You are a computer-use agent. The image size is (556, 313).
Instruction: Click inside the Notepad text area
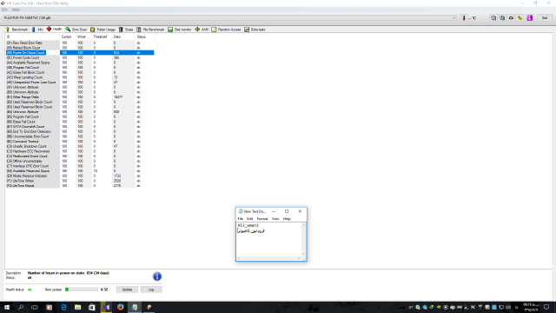268,239
